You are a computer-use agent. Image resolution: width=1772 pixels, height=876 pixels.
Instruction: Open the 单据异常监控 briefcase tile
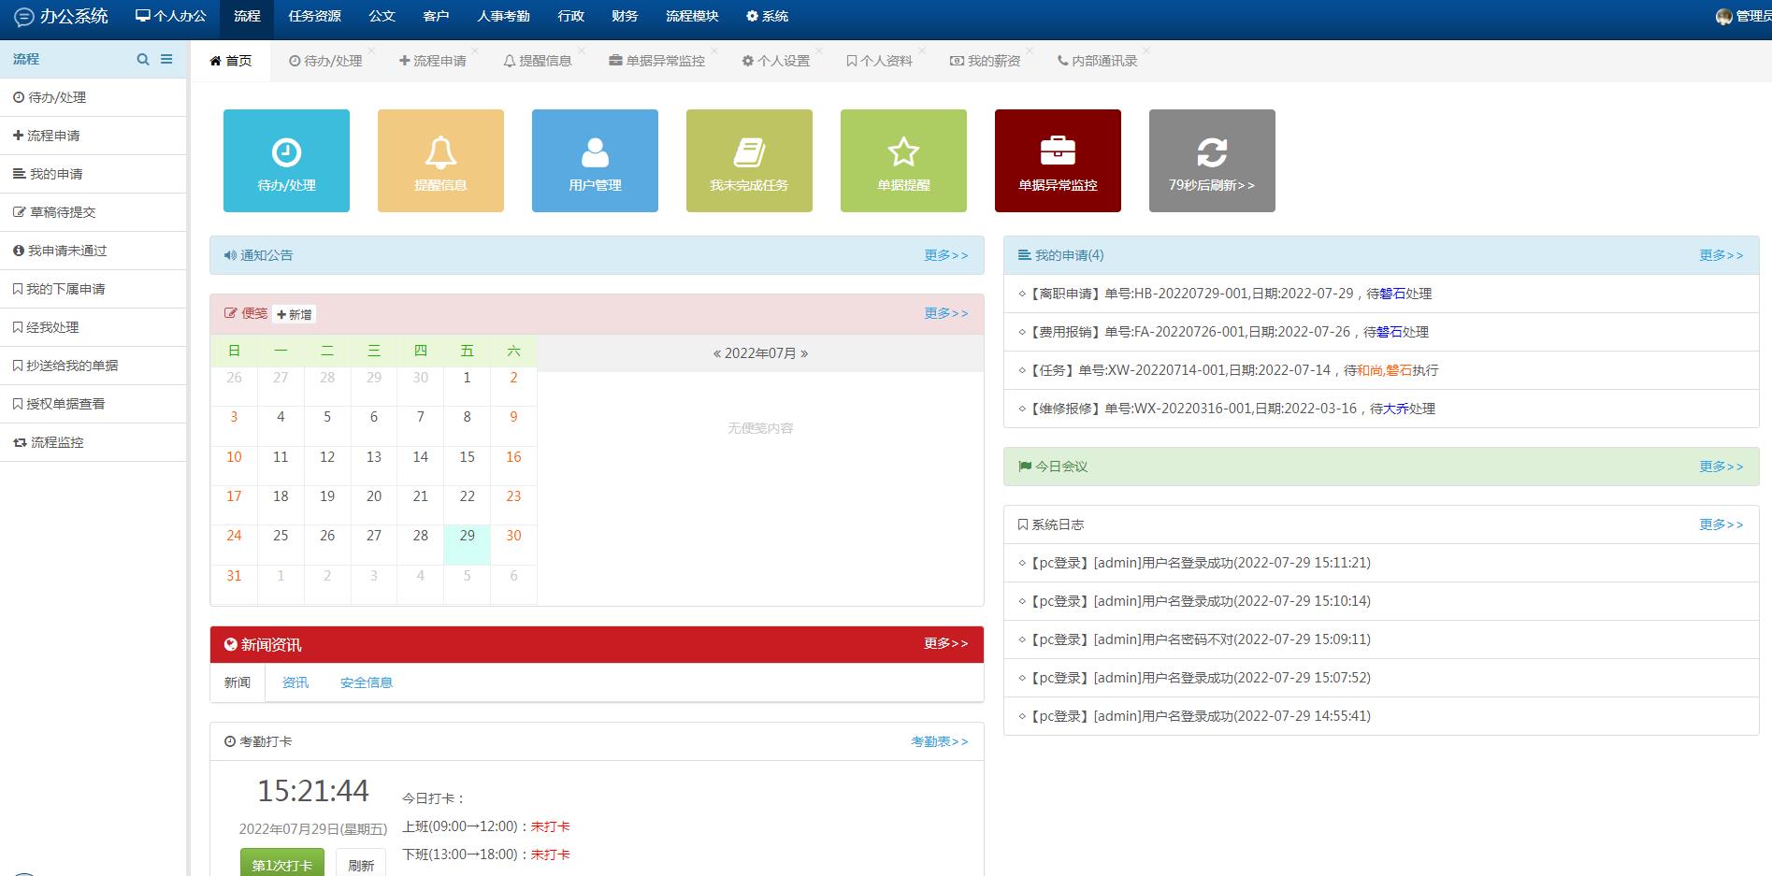[1058, 161]
